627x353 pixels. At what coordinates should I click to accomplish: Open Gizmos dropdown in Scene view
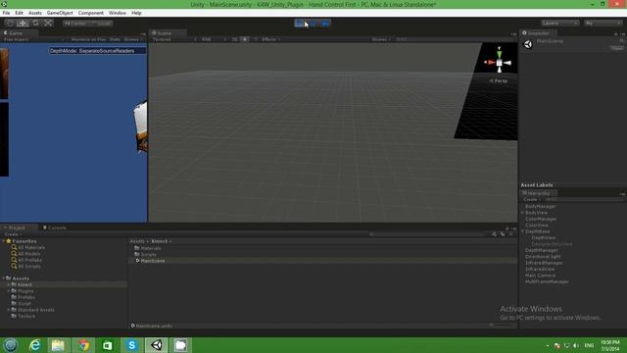point(381,39)
